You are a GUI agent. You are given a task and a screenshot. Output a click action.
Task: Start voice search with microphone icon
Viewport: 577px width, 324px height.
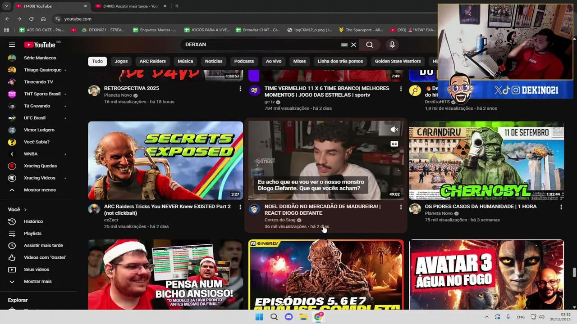click(x=392, y=45)
